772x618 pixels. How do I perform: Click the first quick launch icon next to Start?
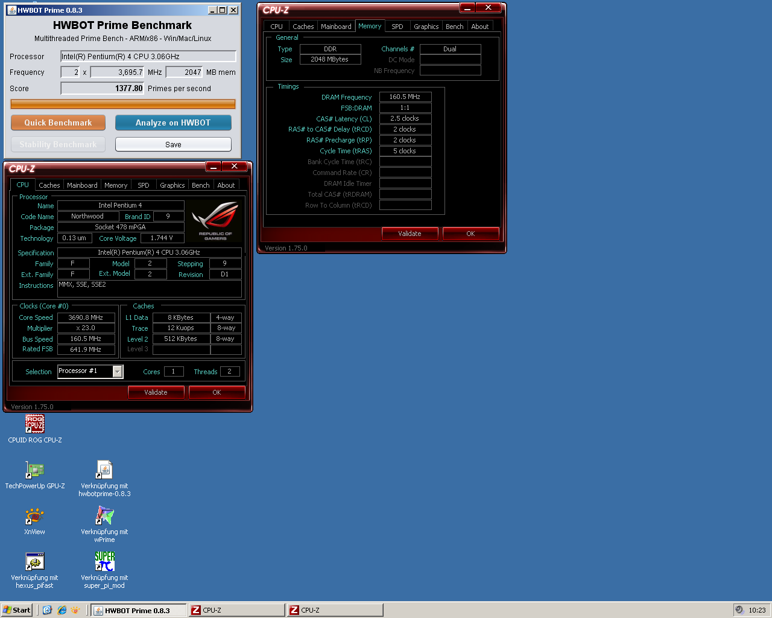tap(47, 610)
